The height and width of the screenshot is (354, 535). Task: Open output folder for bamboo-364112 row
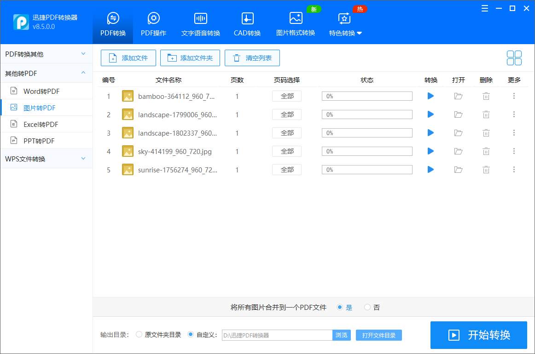click(458, 97)
